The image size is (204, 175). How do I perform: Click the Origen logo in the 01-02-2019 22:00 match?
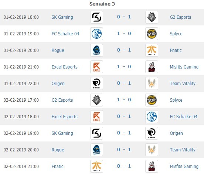point(96,83)
